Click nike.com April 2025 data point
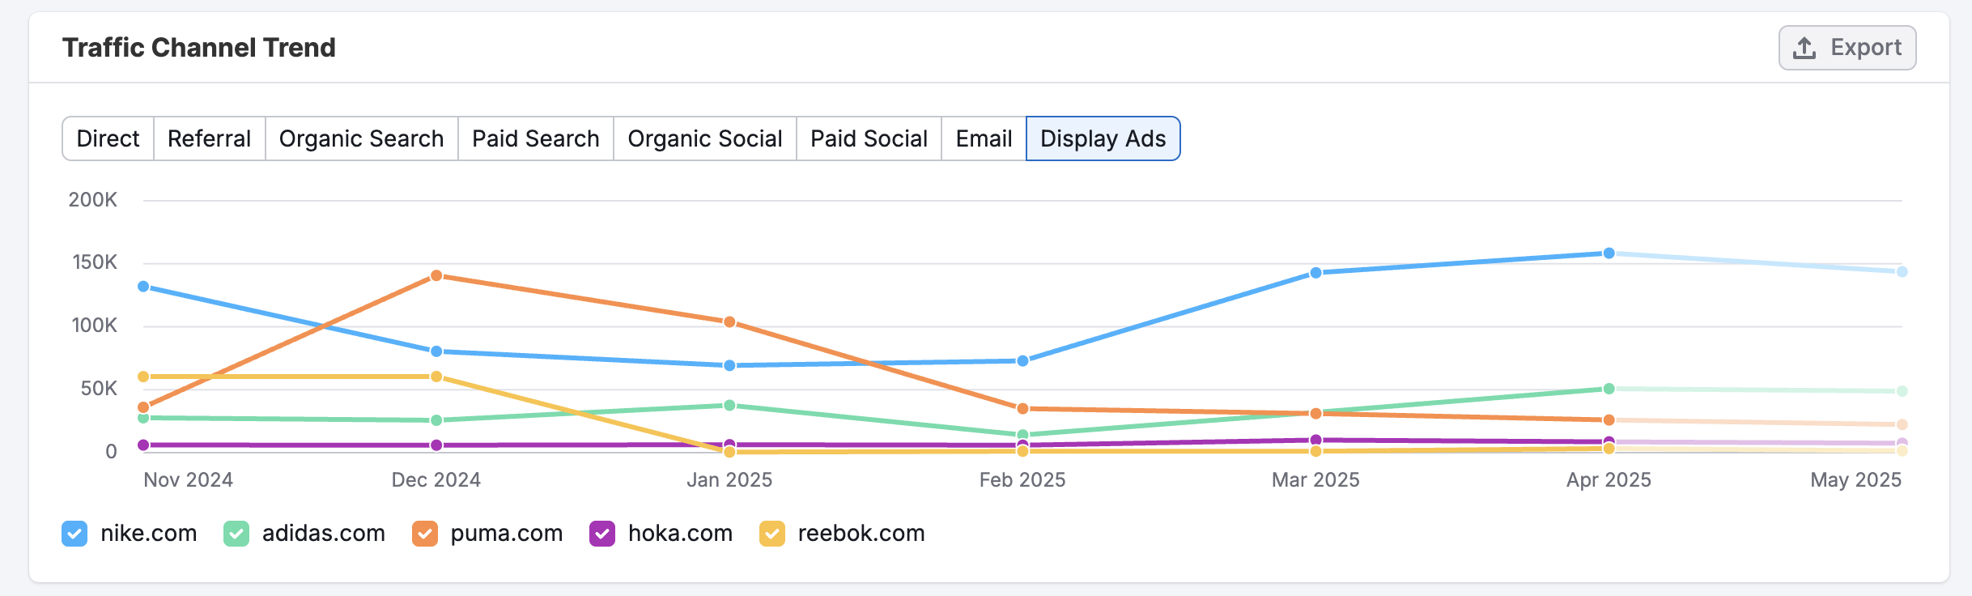 [x=1609, y=253]
